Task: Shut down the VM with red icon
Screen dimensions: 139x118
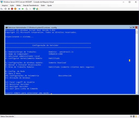Action: (x=12, y=9)
